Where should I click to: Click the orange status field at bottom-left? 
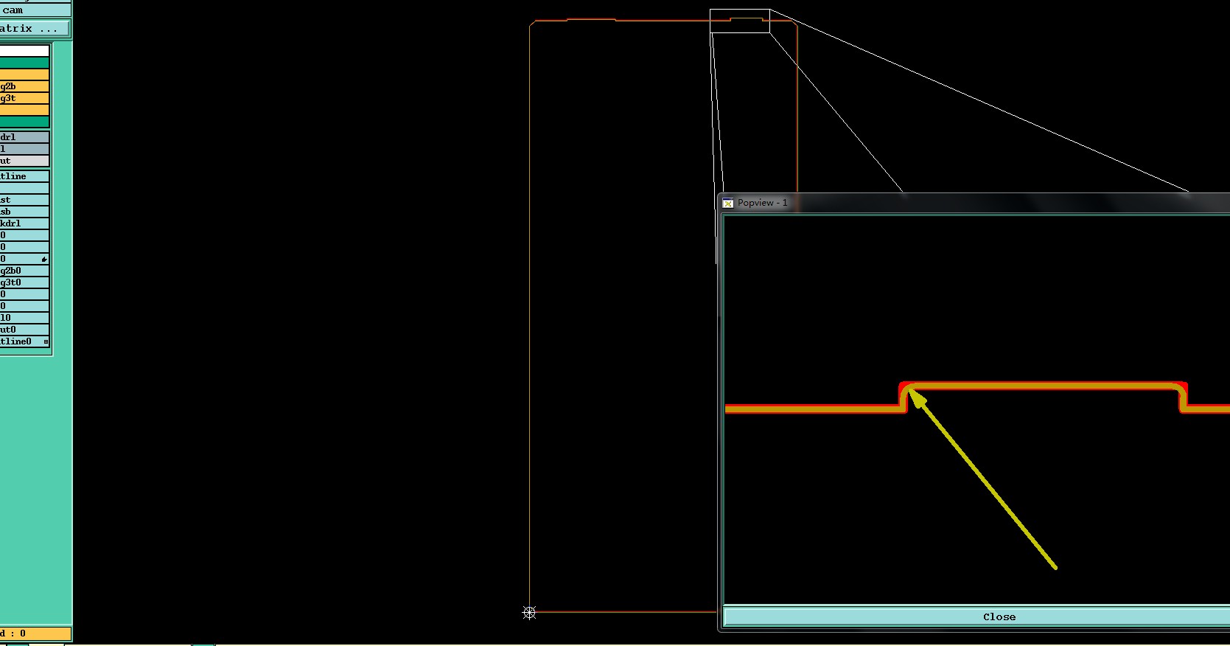pyautogui.click(x=35, y=633)
